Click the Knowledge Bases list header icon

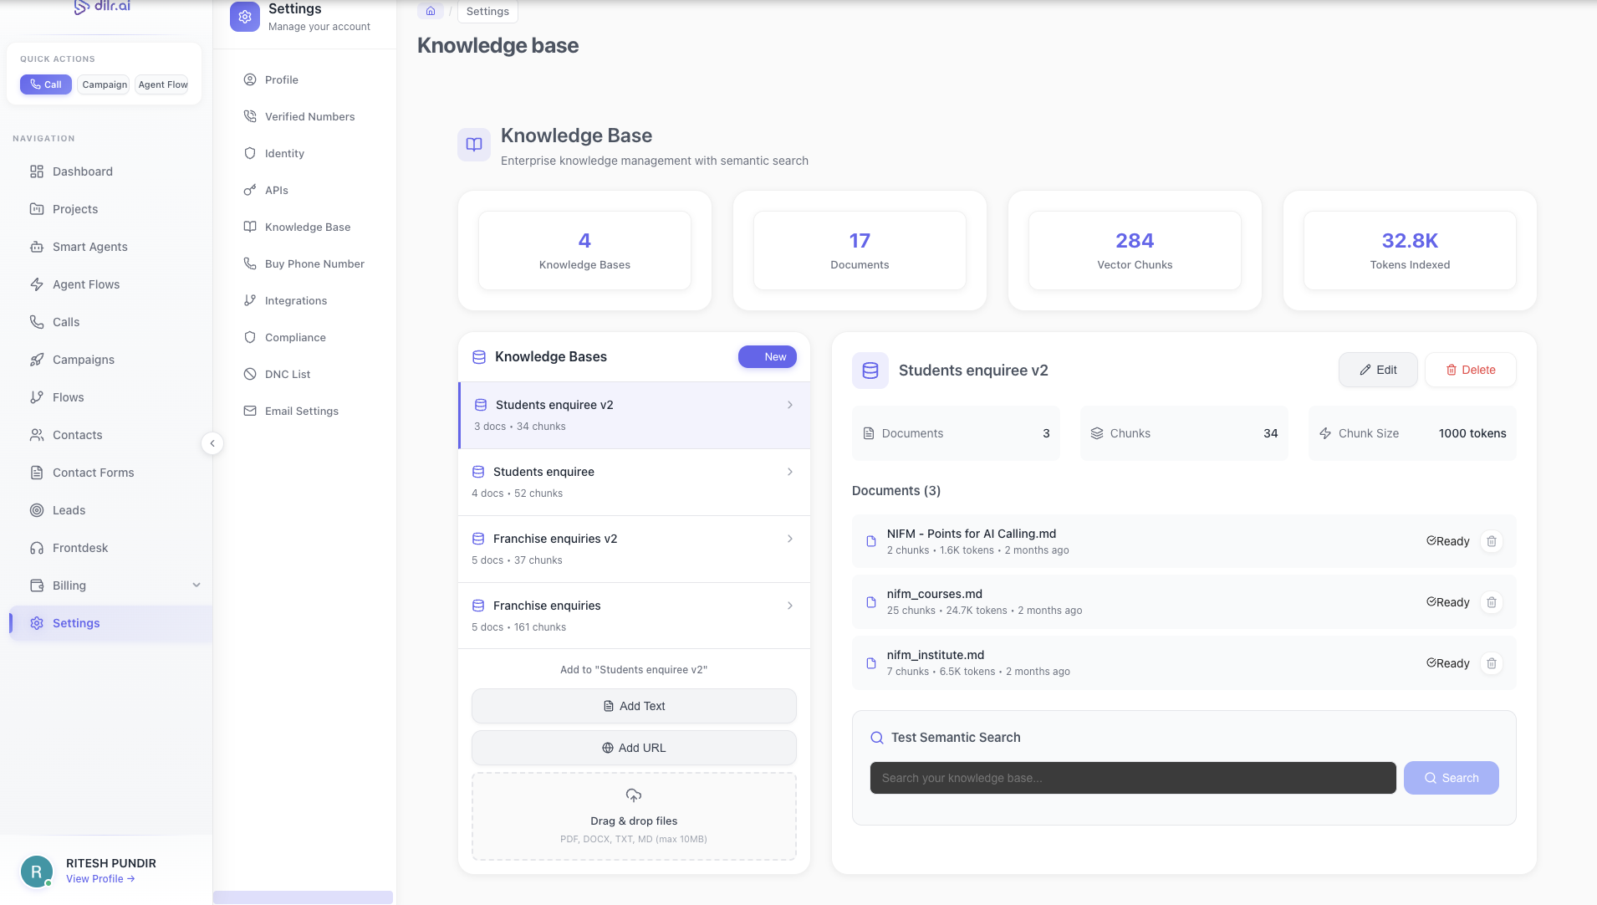(x=479, y=357)
